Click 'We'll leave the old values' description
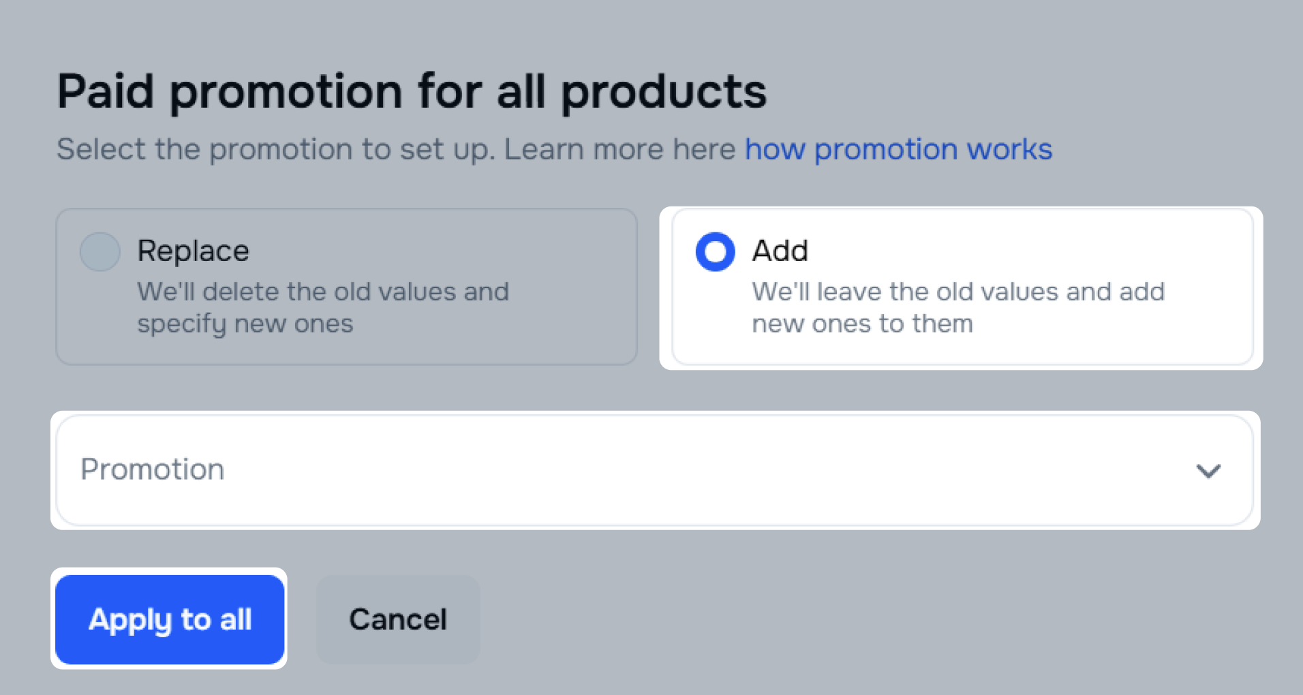The image size is (1303, 695). 958,292
